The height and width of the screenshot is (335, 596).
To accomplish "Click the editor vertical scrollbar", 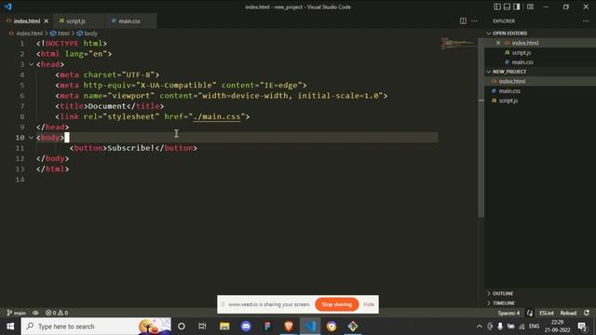I will tap(481, 127).
